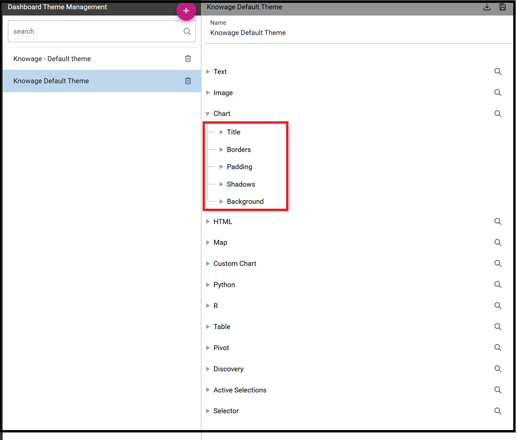Select 'Knowage Default Theme' list item
Image resolution: width=517 pixels, height=440 pixels.
[x=102, y=81]
